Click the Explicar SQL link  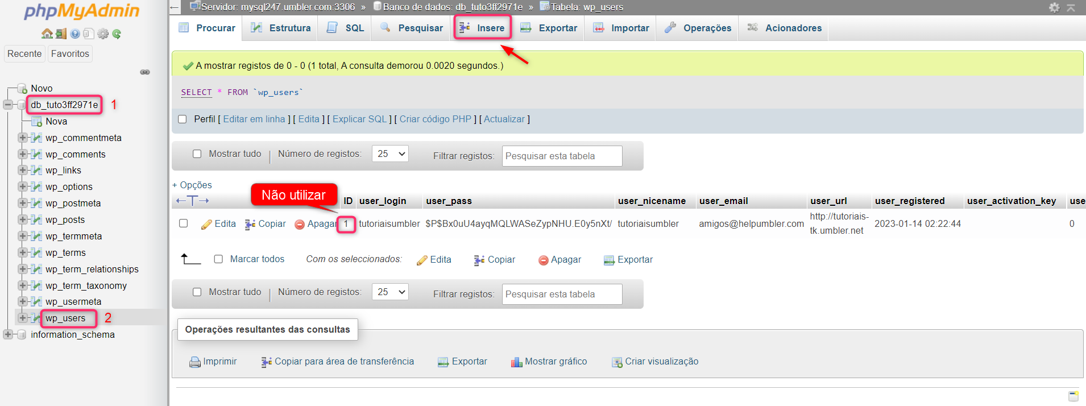click(359, 119)
